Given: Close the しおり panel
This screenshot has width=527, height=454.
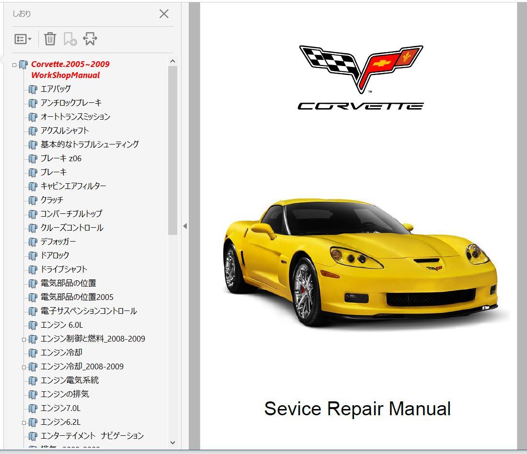Looking at the screenshot, I should [164, 14].
